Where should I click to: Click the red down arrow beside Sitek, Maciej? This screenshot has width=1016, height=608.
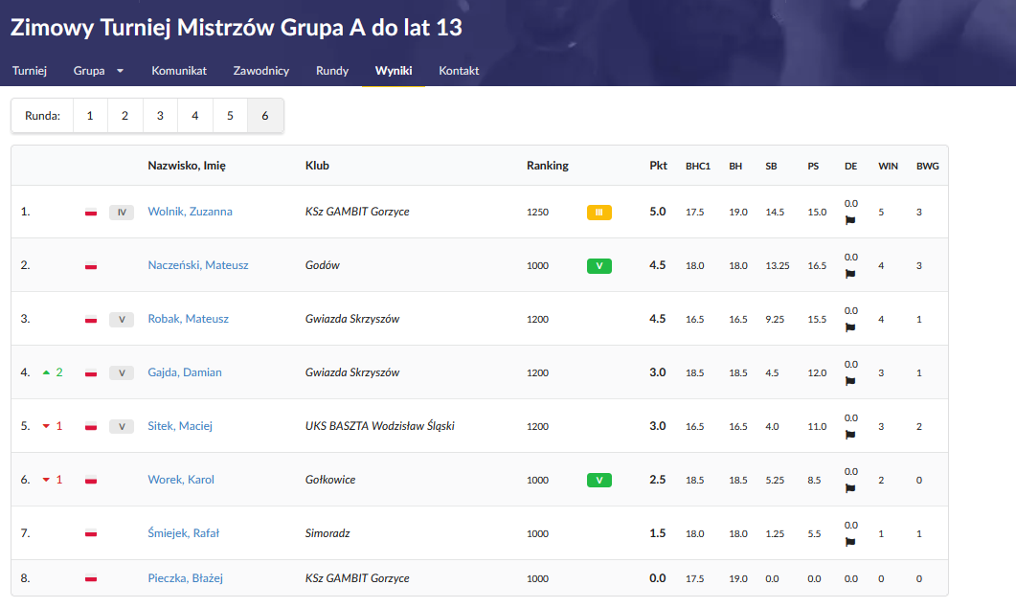click(46, 426)
